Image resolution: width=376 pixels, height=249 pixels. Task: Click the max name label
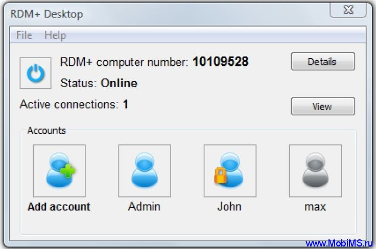[315, 207]
